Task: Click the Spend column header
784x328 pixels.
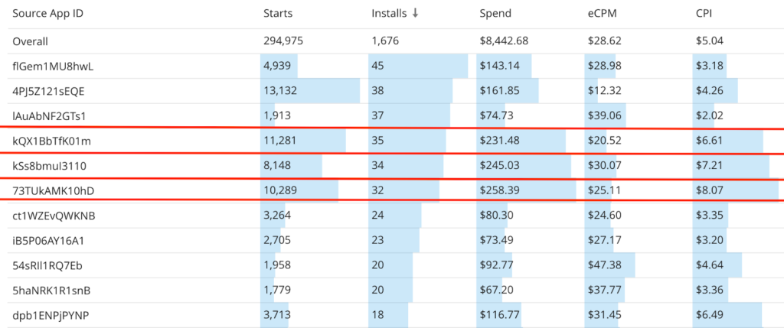Action: (495, 14)
